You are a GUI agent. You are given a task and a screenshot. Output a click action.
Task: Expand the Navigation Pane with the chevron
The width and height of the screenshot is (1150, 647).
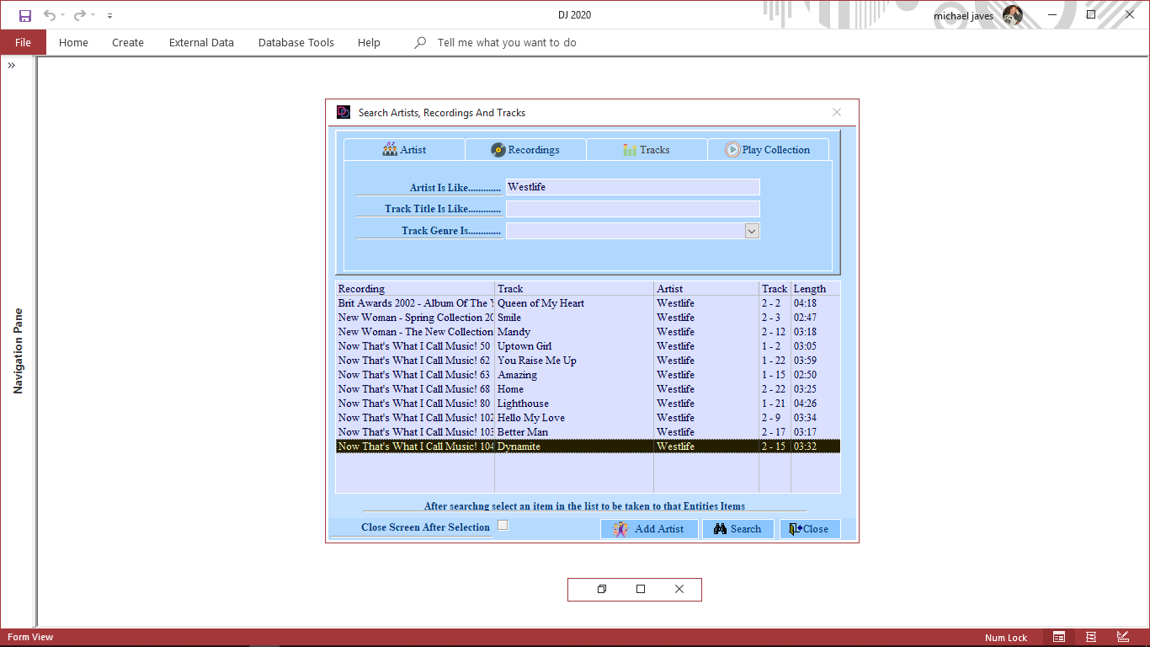[x=12, y=65]
